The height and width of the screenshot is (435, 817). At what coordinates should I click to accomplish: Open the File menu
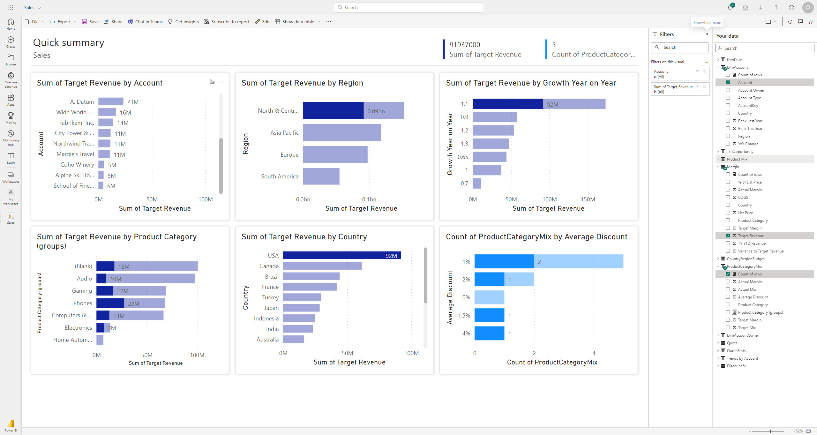click(x=34, y=22)
